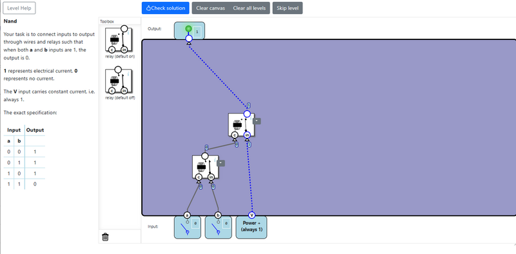Click the 'Nand' level title

(x=10, y=21)
